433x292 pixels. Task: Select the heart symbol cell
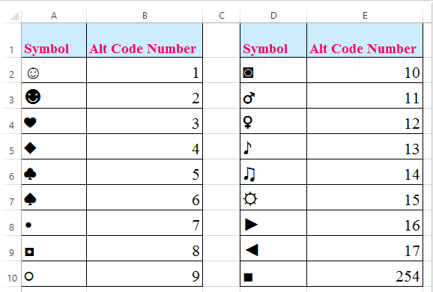[x=54, y=121]
